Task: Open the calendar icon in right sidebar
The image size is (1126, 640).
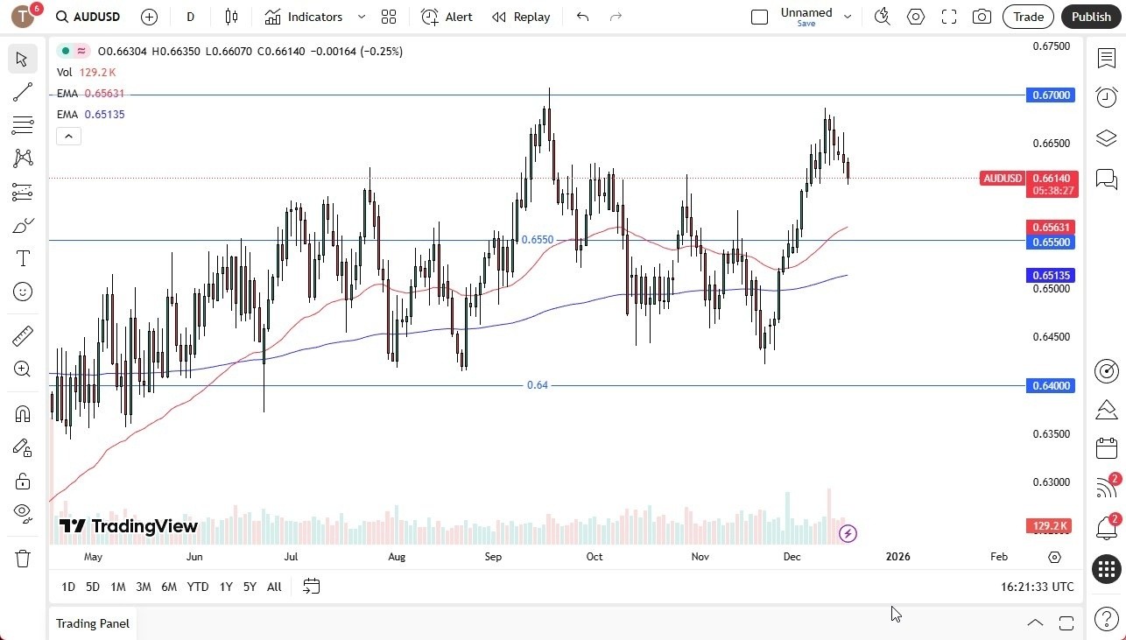Action: 1107,448
